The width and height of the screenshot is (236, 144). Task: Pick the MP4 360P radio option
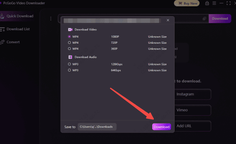69,49
